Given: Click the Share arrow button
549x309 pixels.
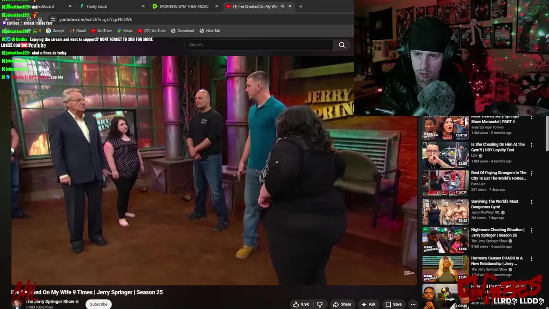Looking at the screenshot, I should pos(342,304).
